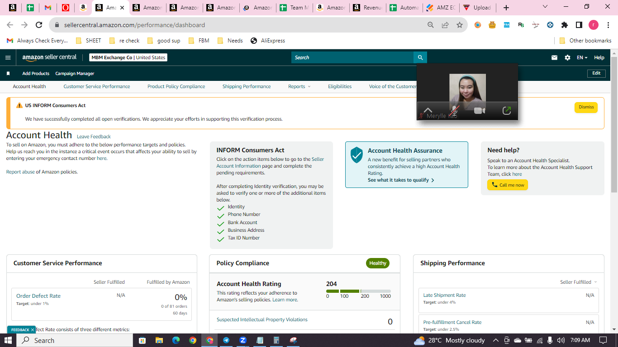
Task: Switch to the Team browser tab
Action: tap(295, 8)
